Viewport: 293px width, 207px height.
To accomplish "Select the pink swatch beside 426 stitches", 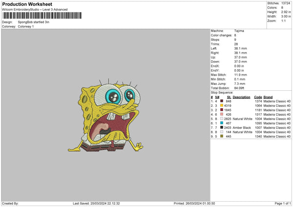I will [222, 114].
